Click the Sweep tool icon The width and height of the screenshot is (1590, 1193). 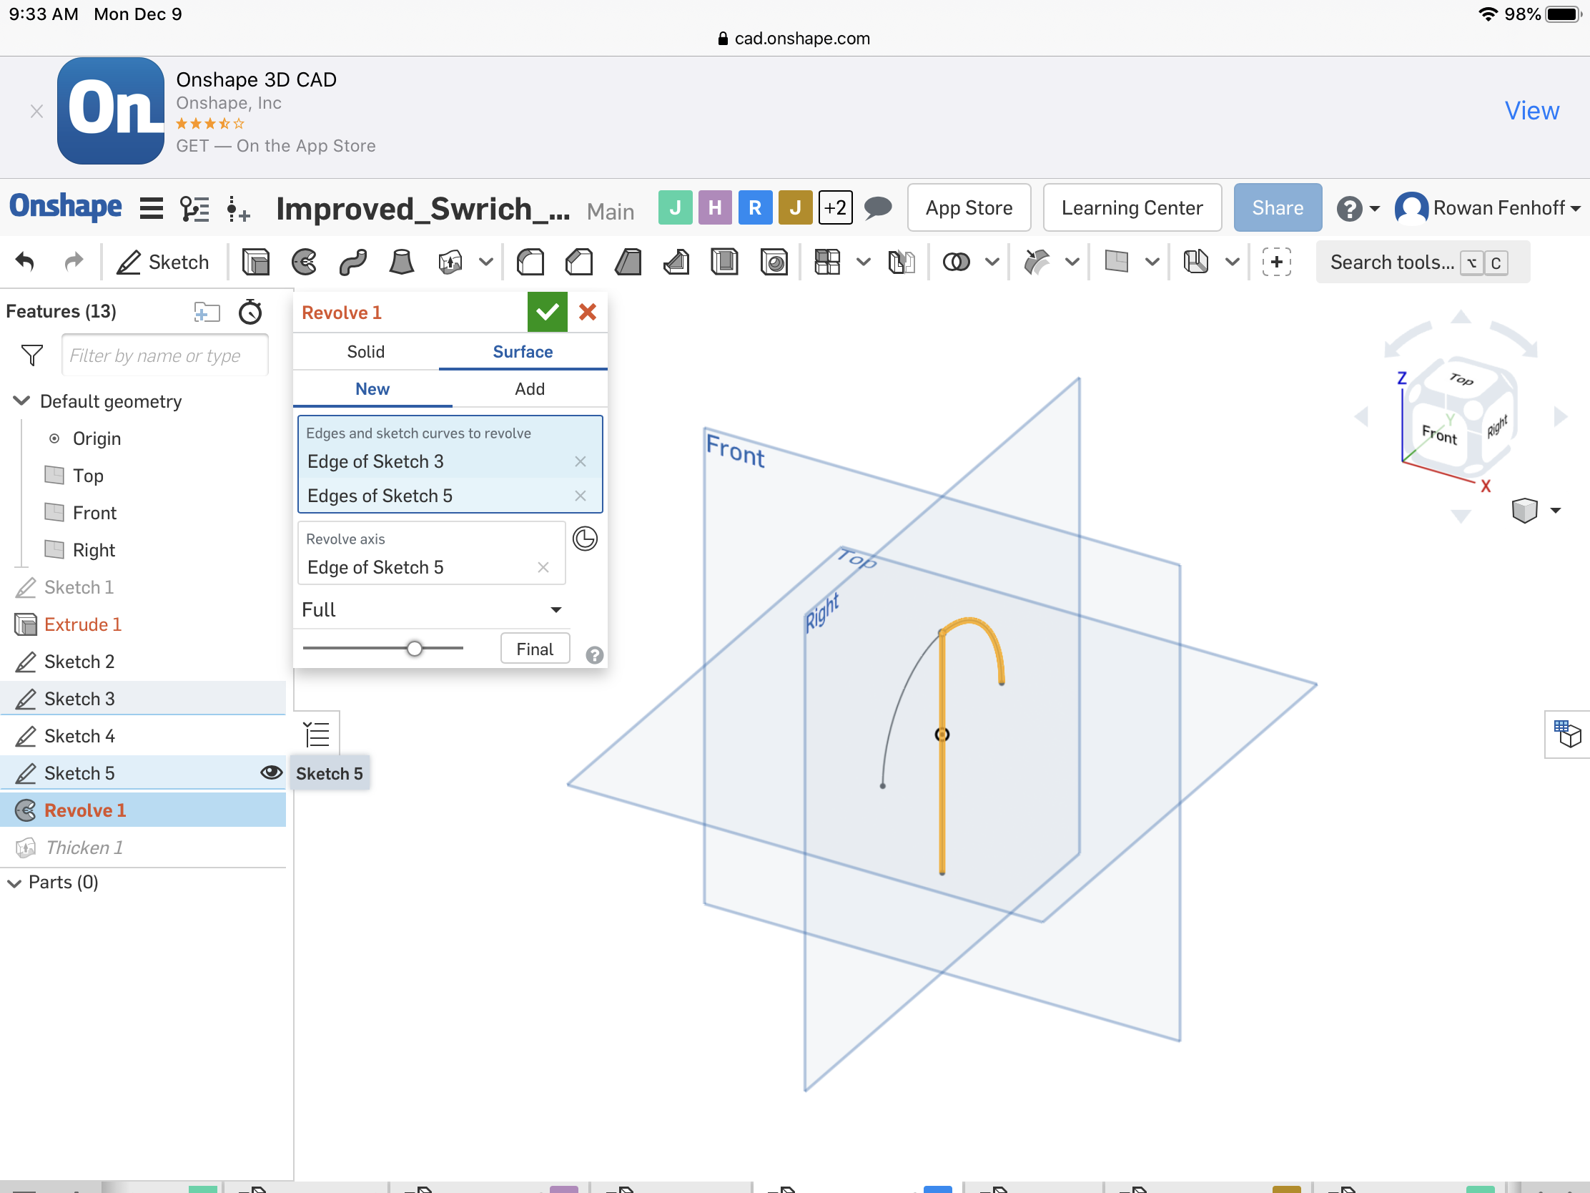353,262
